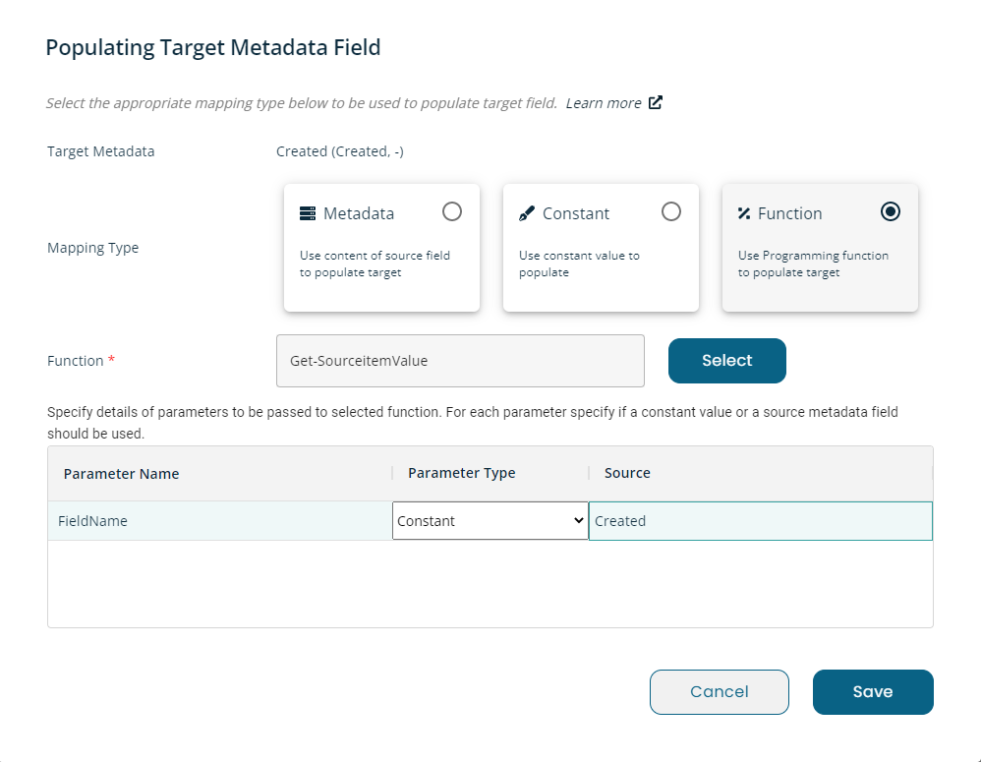Click the Source column header
981x762 pixels.
[627, 473]
